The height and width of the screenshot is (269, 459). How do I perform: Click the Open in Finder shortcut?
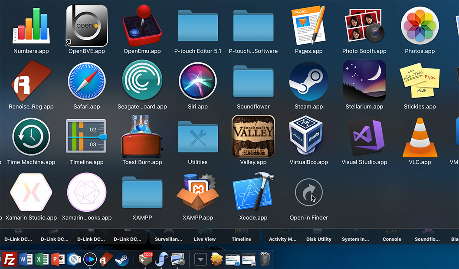[308, 192]
